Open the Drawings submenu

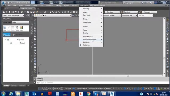[91, 9]
